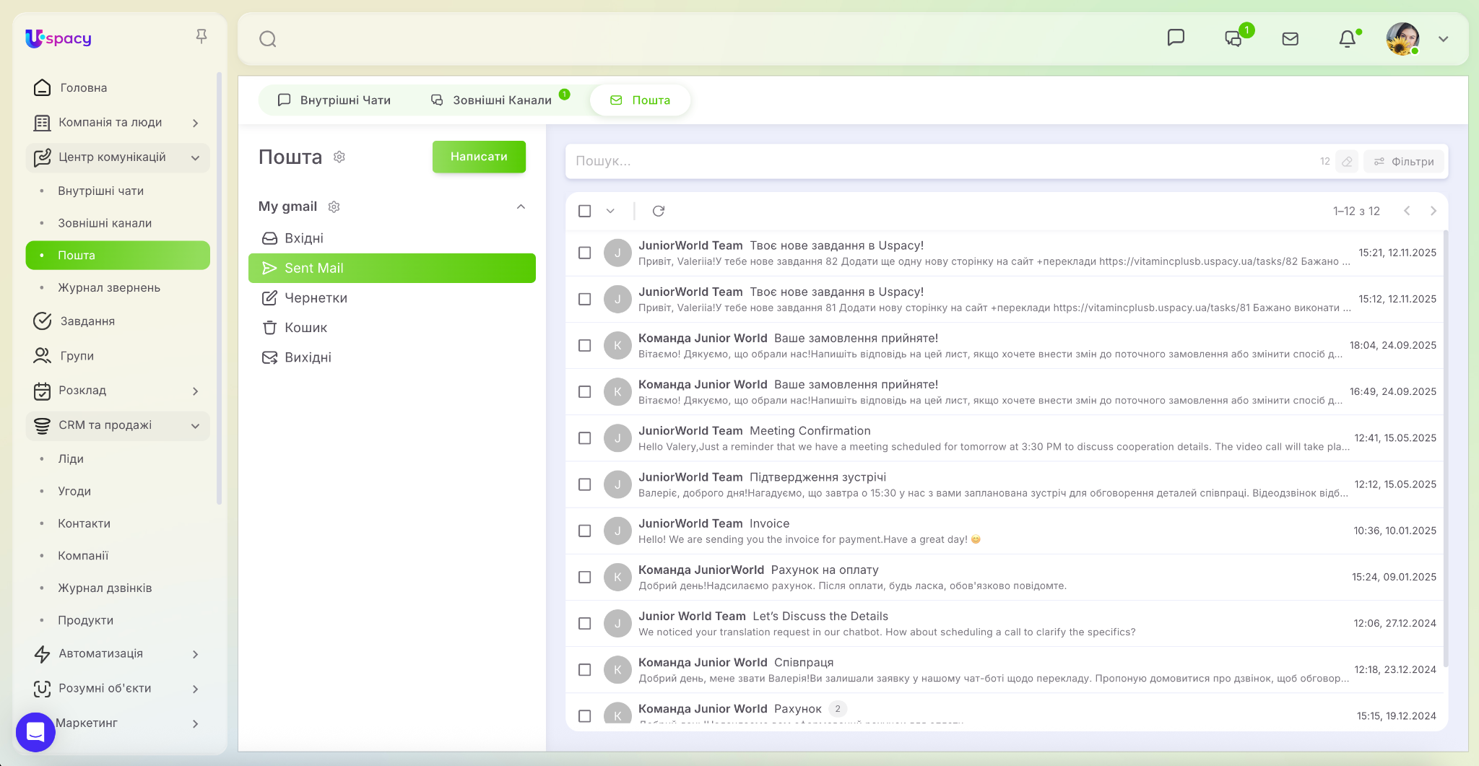The height and width of the screenshot is (766, 1479).
Task: Click the Пошук mail search field
Action: 939,161
